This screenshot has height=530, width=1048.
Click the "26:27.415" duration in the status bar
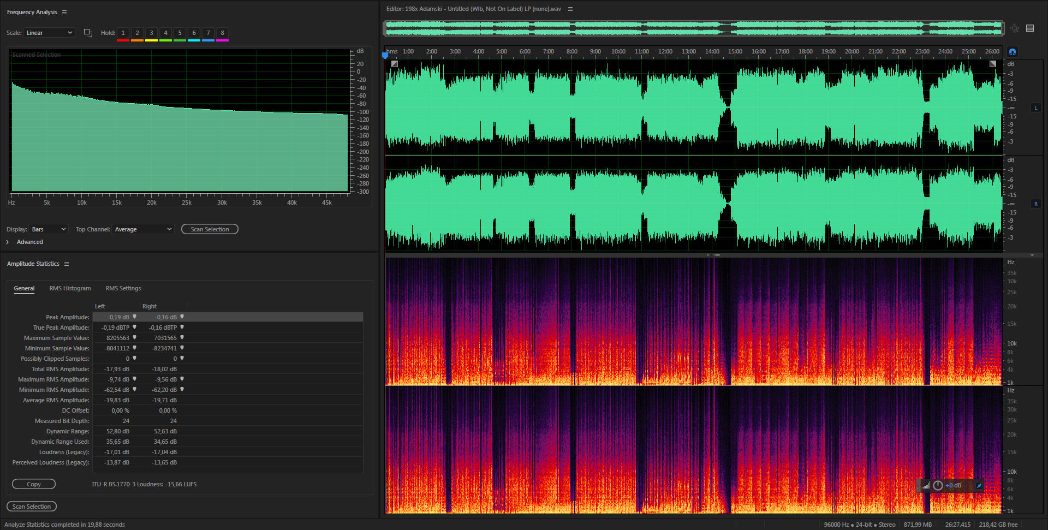tap(958, 525)
